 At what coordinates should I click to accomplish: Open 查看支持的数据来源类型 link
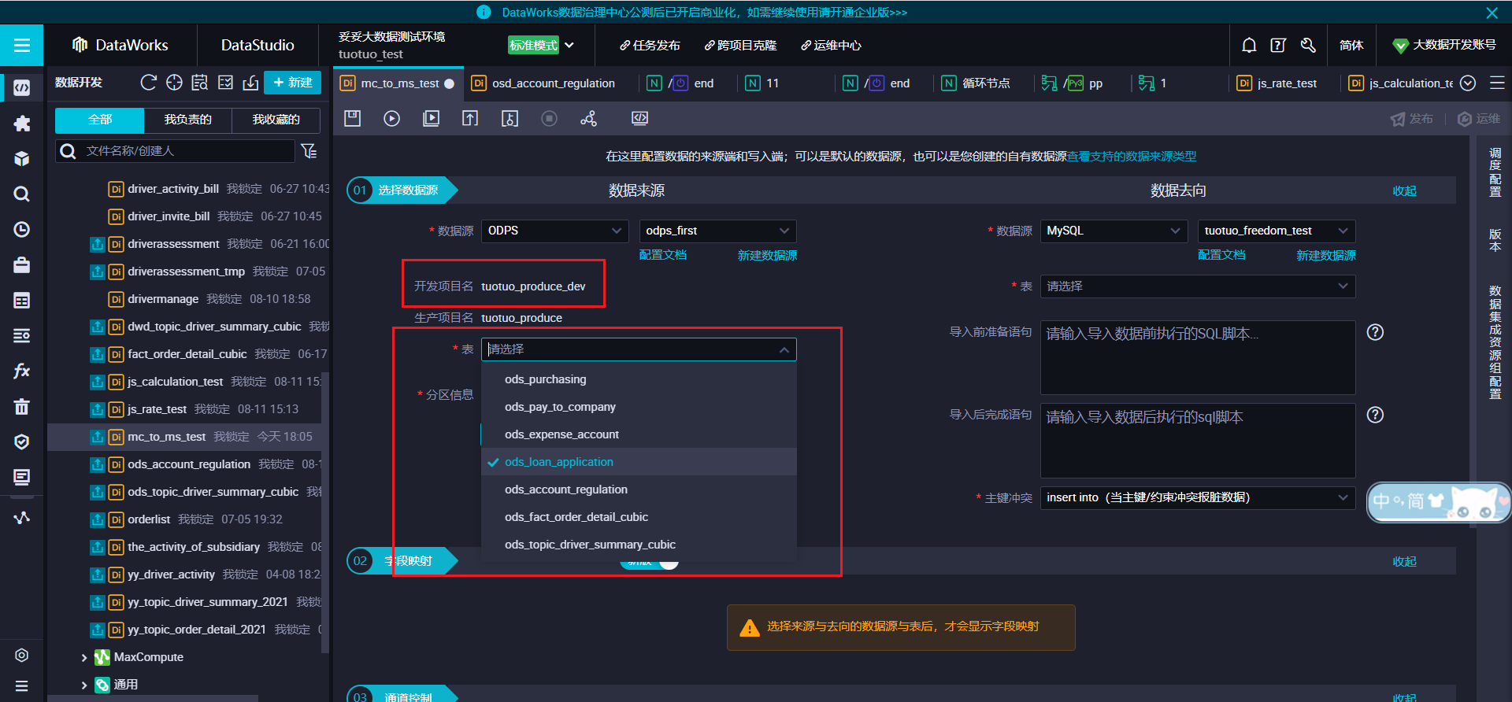click(1132, 157)
